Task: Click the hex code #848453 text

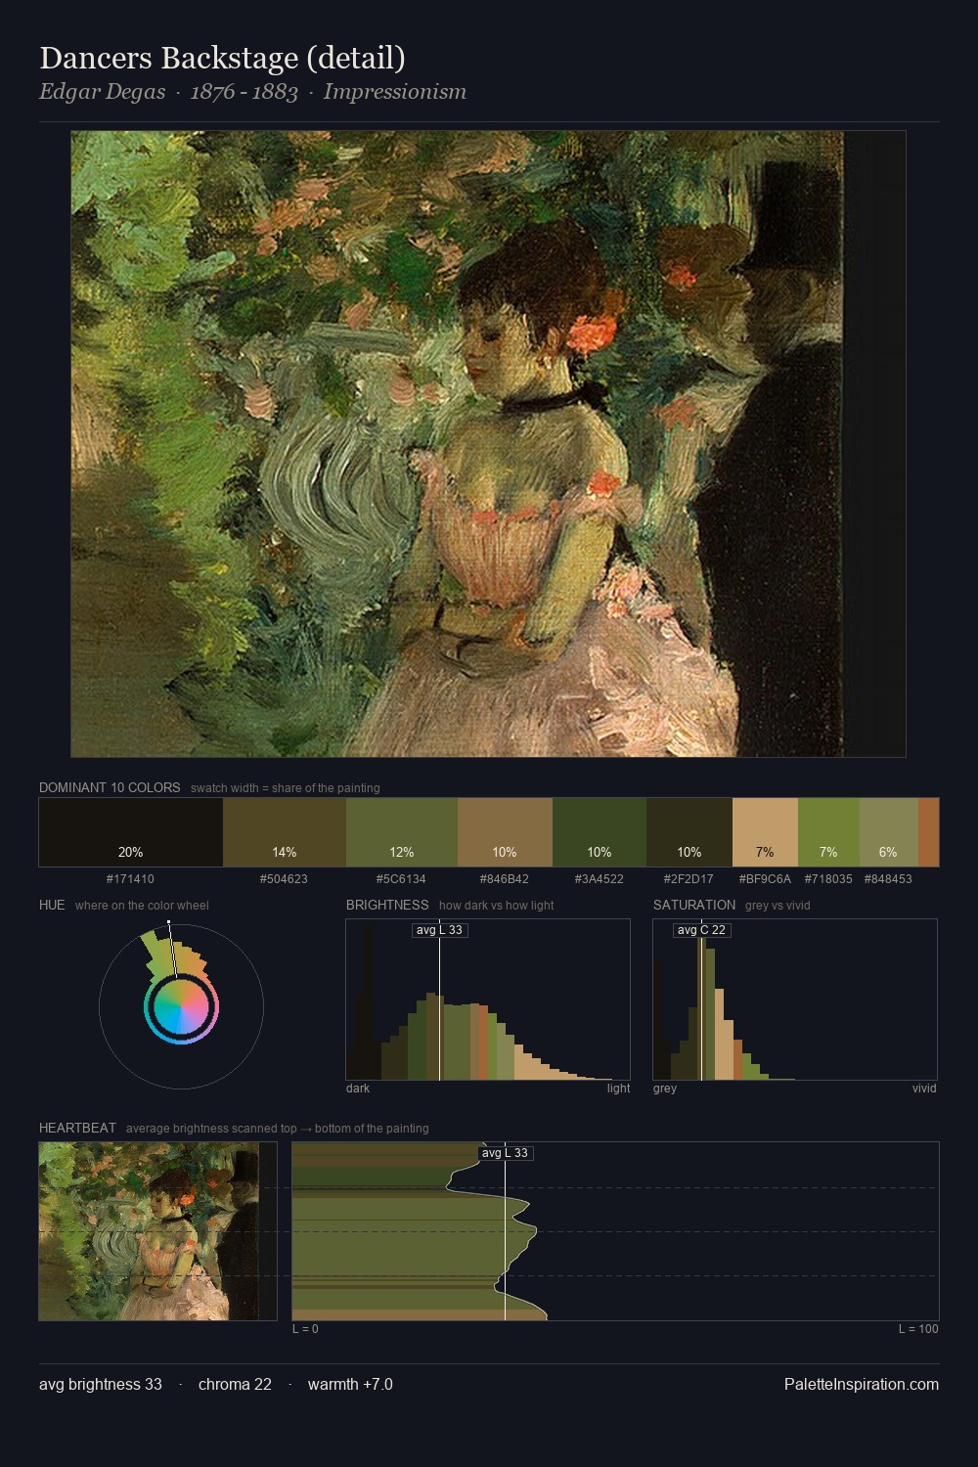Action: 887,879
